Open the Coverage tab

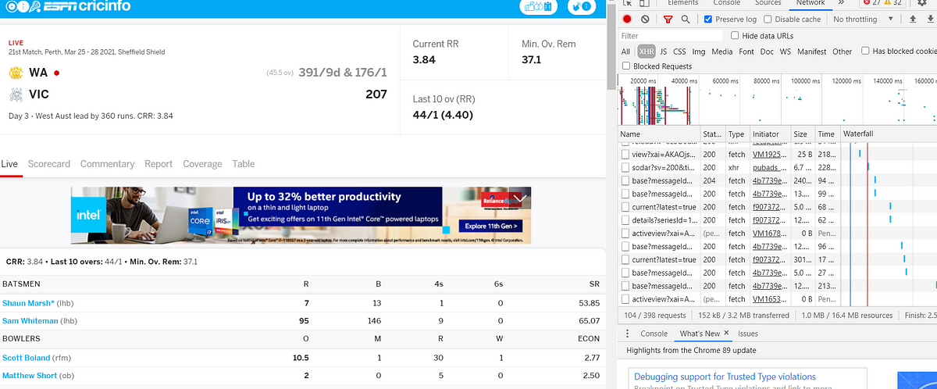[x=202, y=164]
